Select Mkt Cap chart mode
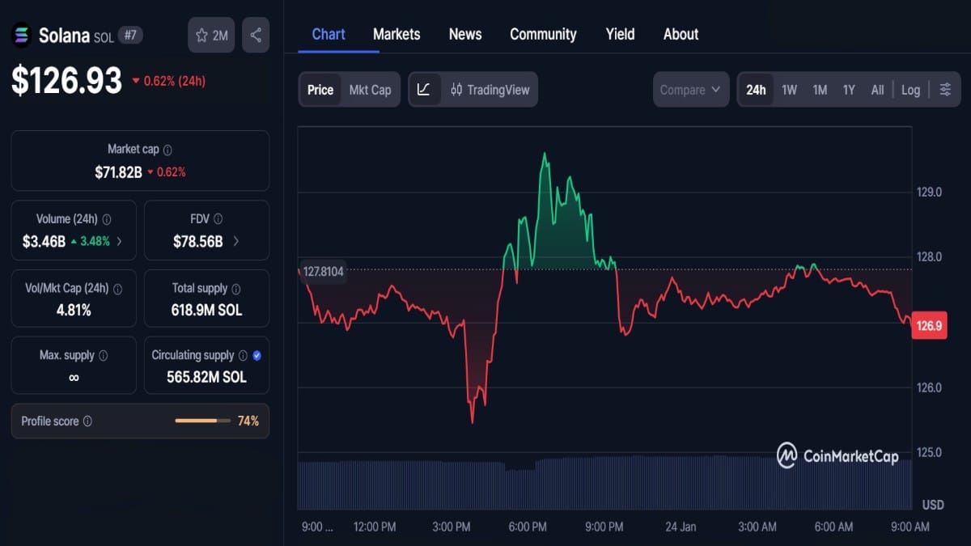Screen dimensions: 971x546 click(x=370, y=90)
